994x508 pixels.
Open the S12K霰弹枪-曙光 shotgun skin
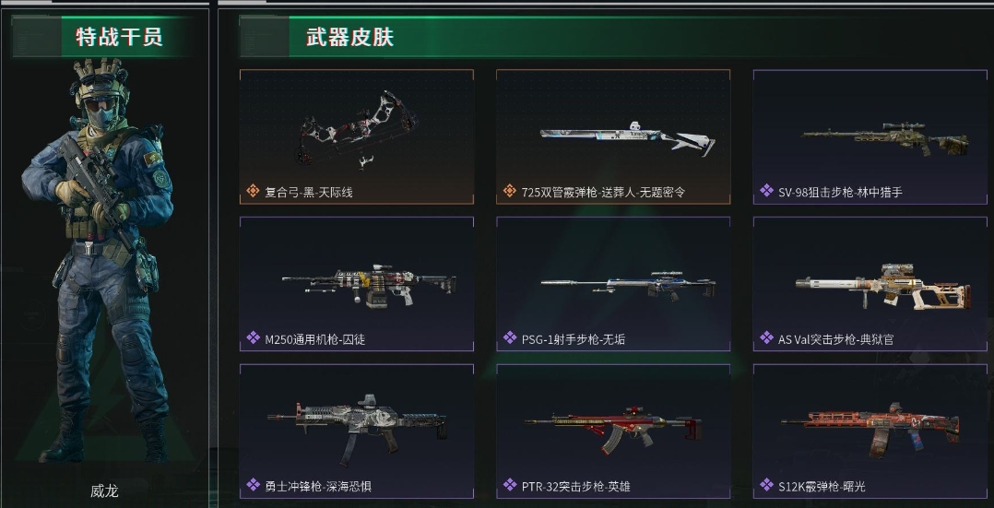click(870, 431)
